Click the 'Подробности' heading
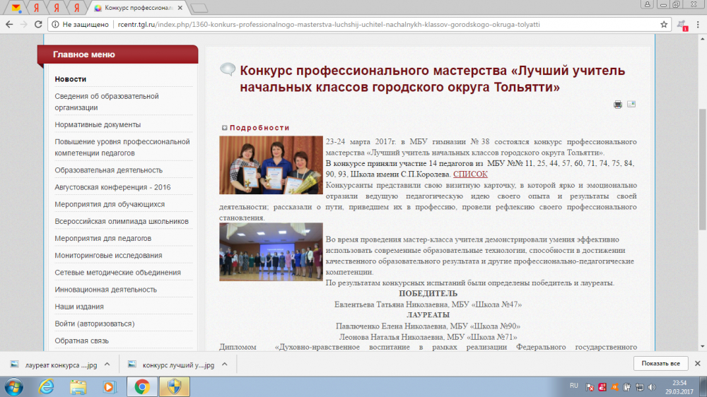 259,128
